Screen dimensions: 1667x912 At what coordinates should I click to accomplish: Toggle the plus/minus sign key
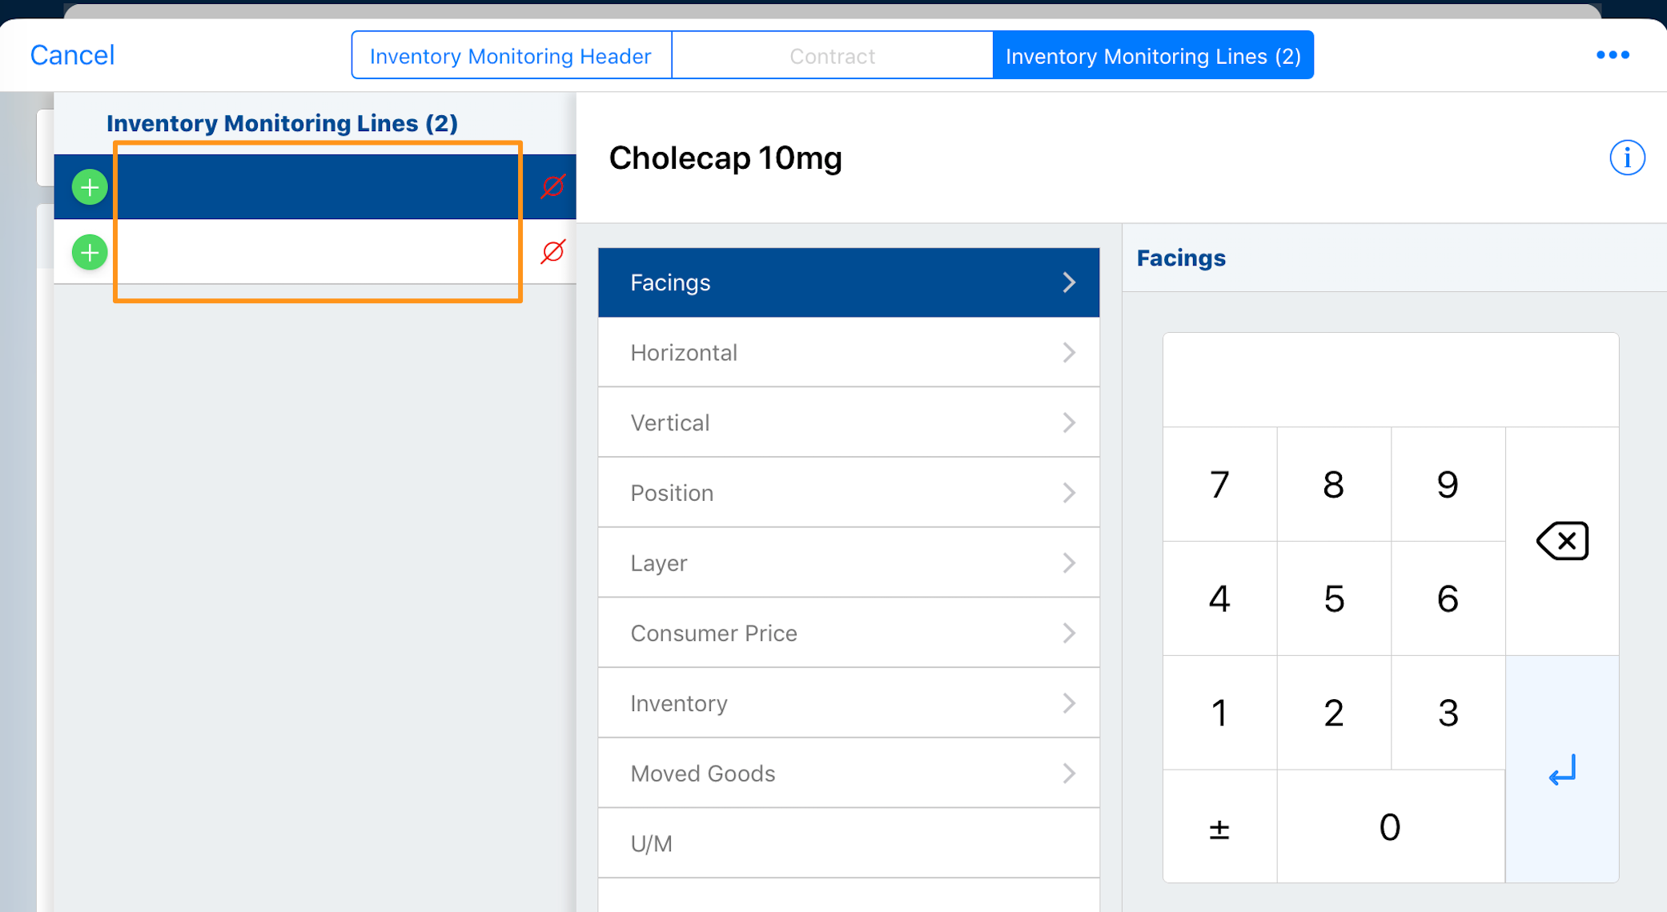coord(1219,827)
